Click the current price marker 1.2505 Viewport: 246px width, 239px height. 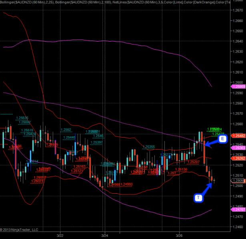238,181
